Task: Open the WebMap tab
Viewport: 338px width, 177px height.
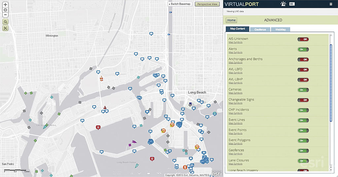Action: (281, 30)
